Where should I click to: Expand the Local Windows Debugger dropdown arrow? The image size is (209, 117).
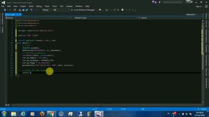click(96, 10)
